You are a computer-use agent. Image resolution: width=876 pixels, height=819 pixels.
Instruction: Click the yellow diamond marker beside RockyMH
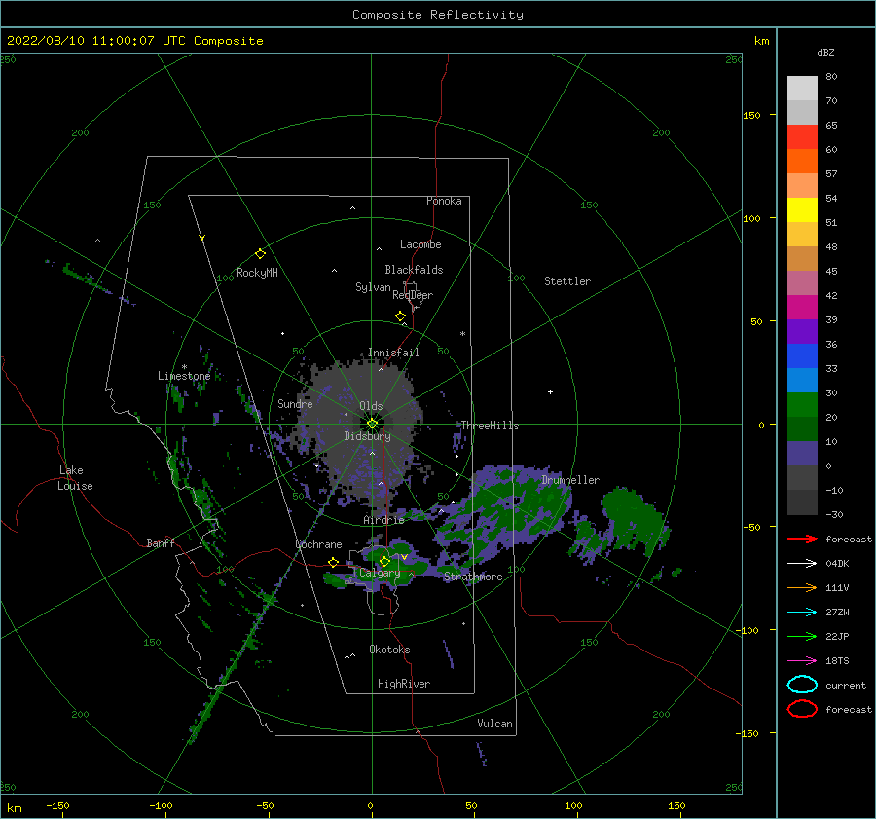pyautogui.click(x=260, y=254)
